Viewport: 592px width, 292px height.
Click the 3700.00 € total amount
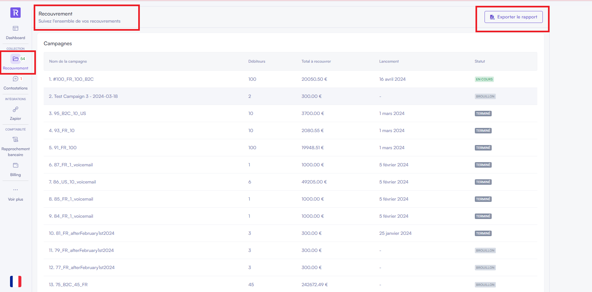[313, 113]
